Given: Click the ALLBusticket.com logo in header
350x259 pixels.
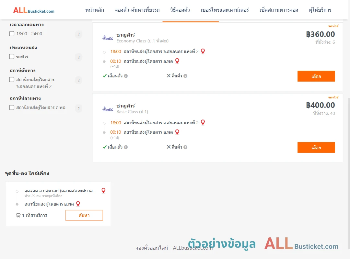Looking at the screenshot, I should point(34,10).
